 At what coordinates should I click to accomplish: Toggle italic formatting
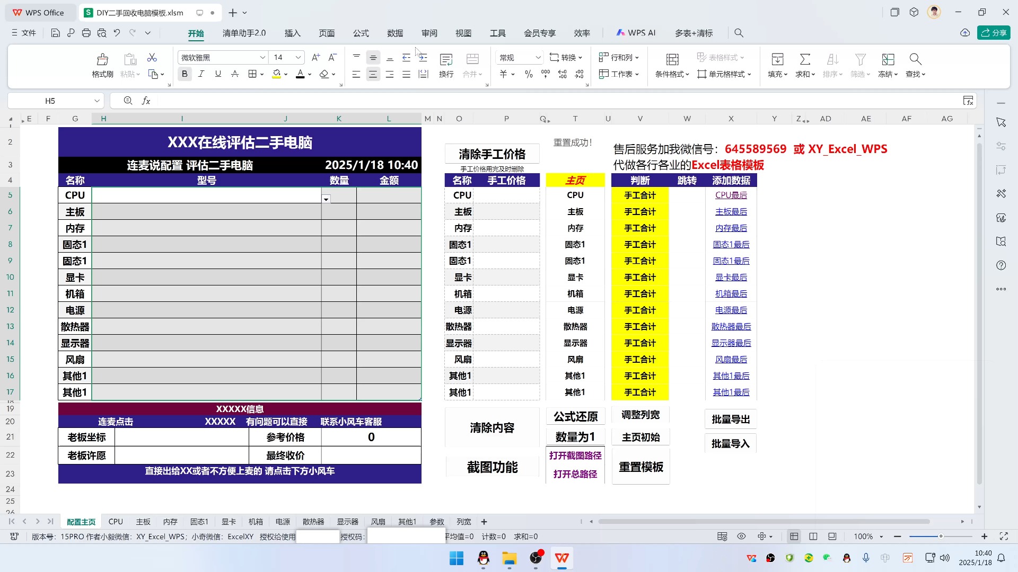pyautogui.click(x=201, y=74)
